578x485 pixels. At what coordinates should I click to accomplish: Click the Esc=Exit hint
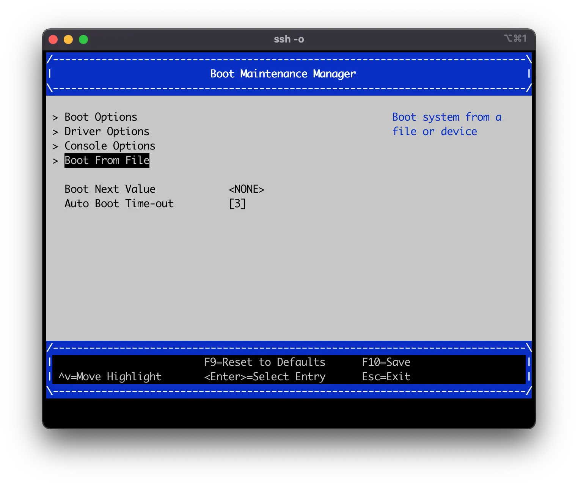tap(386, 377)
